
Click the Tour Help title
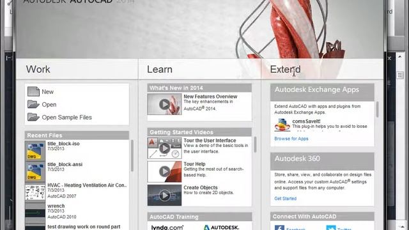point(194,164)
